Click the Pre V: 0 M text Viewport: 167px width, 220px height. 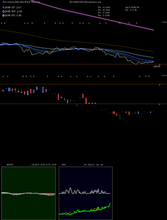[131, 10]
